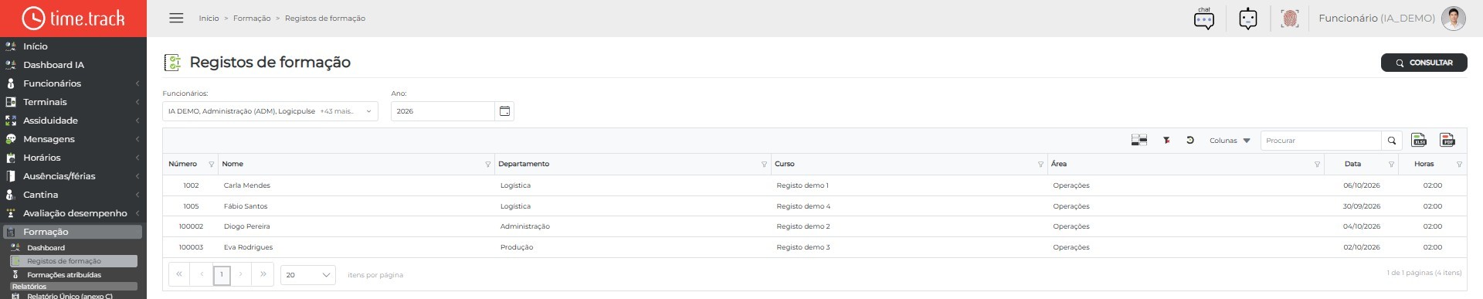Expand Avaliação desempenho sidebar menu
The height and width of the screenshot is (299, 1483).
(x=73, y=213)
